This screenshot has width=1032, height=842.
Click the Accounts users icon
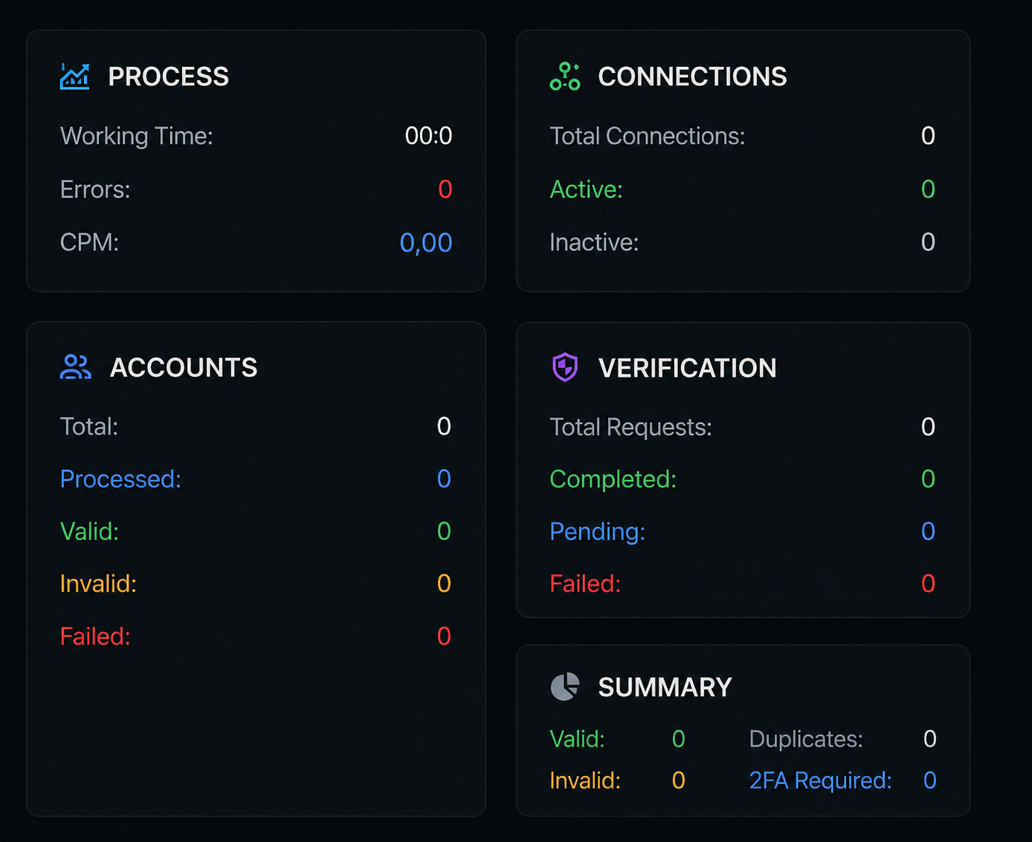point(75,367)
